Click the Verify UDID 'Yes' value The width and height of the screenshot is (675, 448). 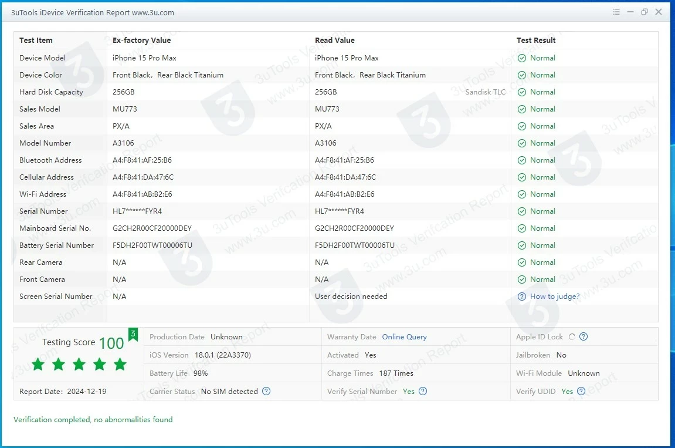point(567,391)
